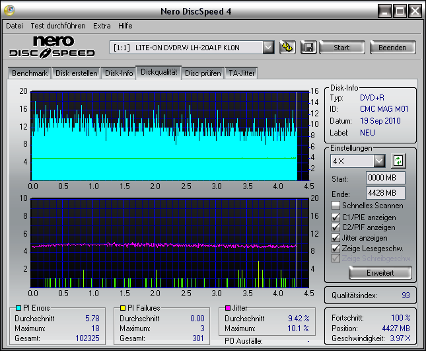The height and width of the screenshot is (351, 426).
Task: Expand the 4 X speed dropdown
Action: (x=379, y=161)
